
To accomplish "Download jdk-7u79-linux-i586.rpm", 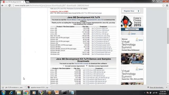I will point(100,28).
